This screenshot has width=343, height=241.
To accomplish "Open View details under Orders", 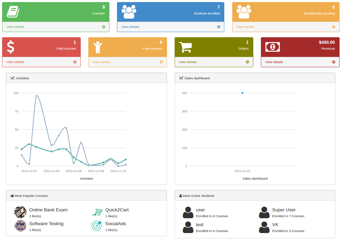I will coord(188,62).
